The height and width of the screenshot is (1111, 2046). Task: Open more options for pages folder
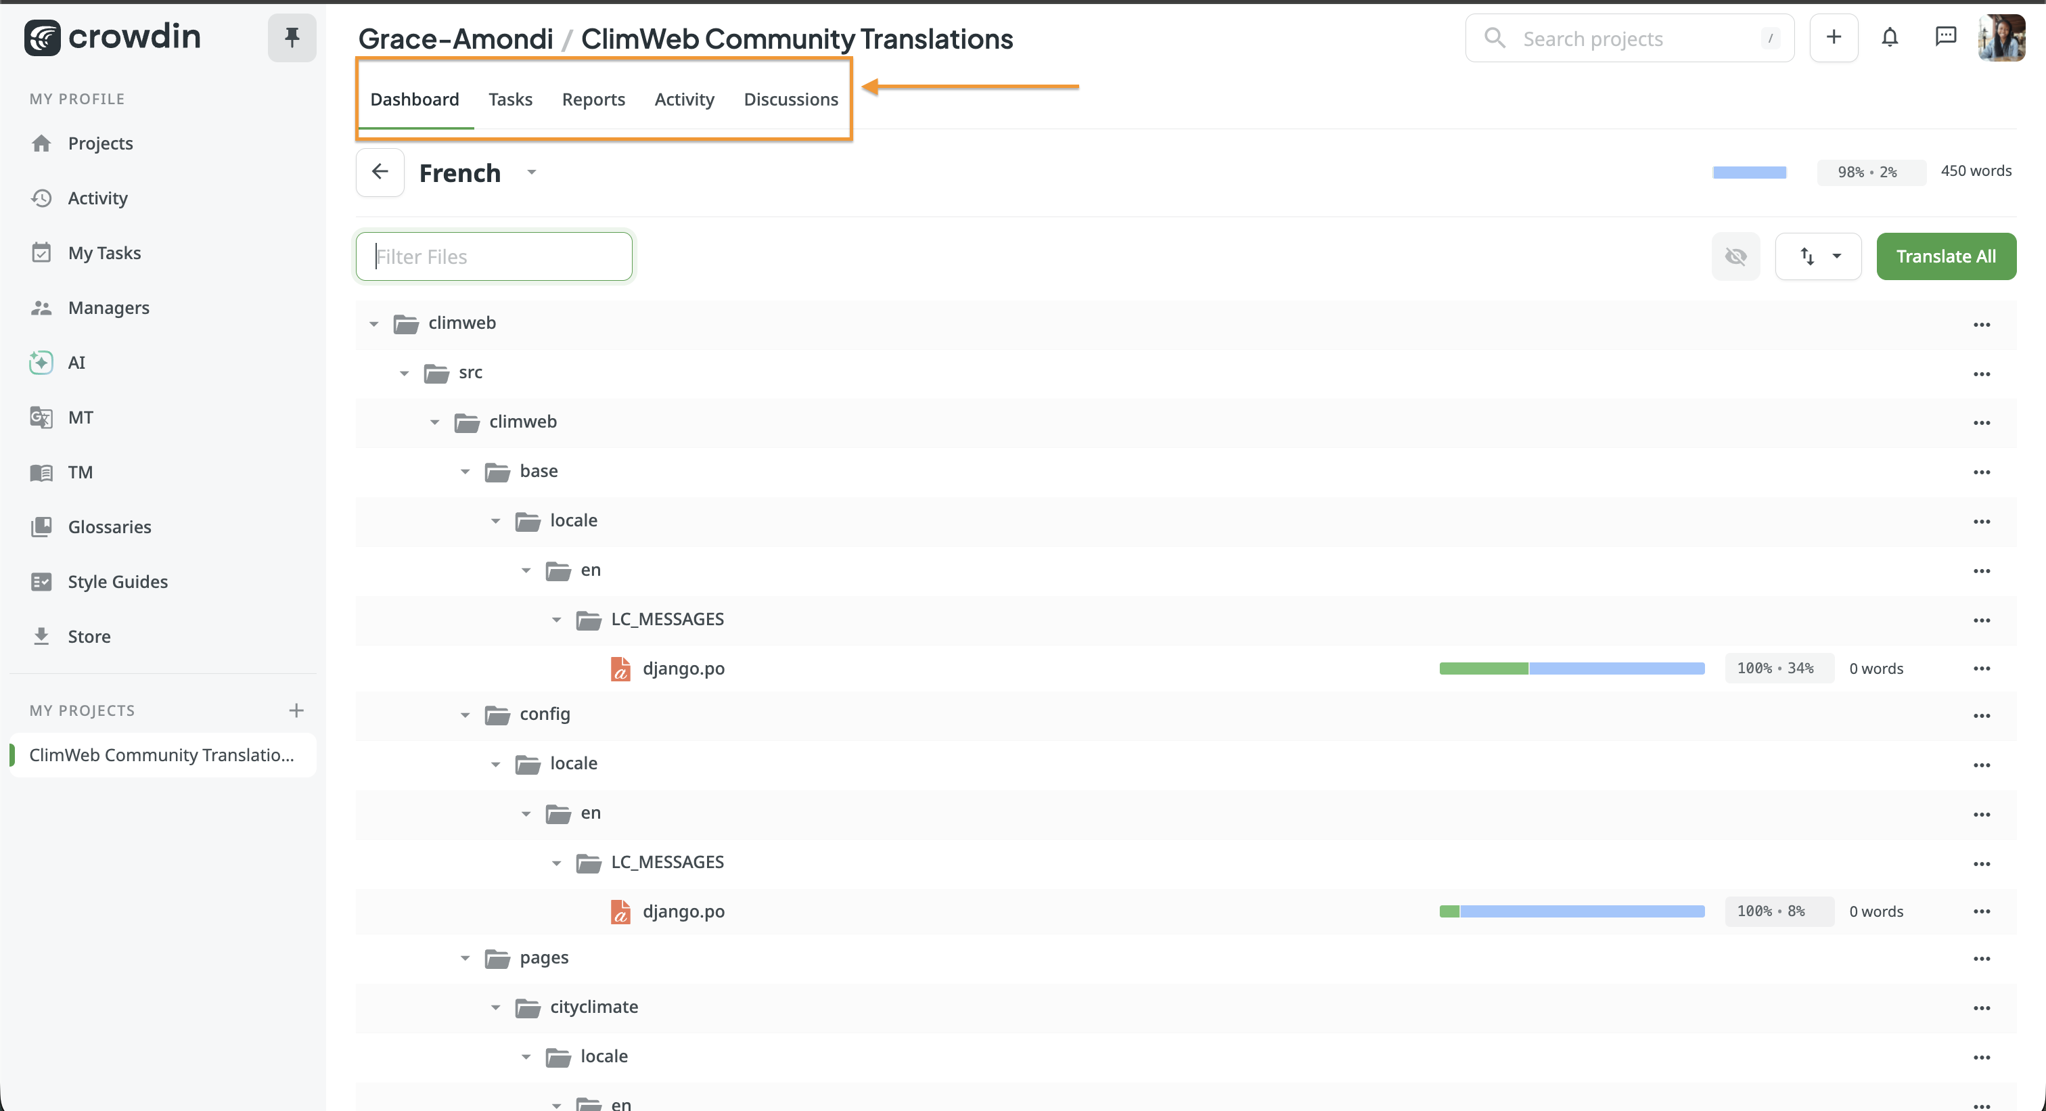pyautogui.click(x=1982, y=959)
